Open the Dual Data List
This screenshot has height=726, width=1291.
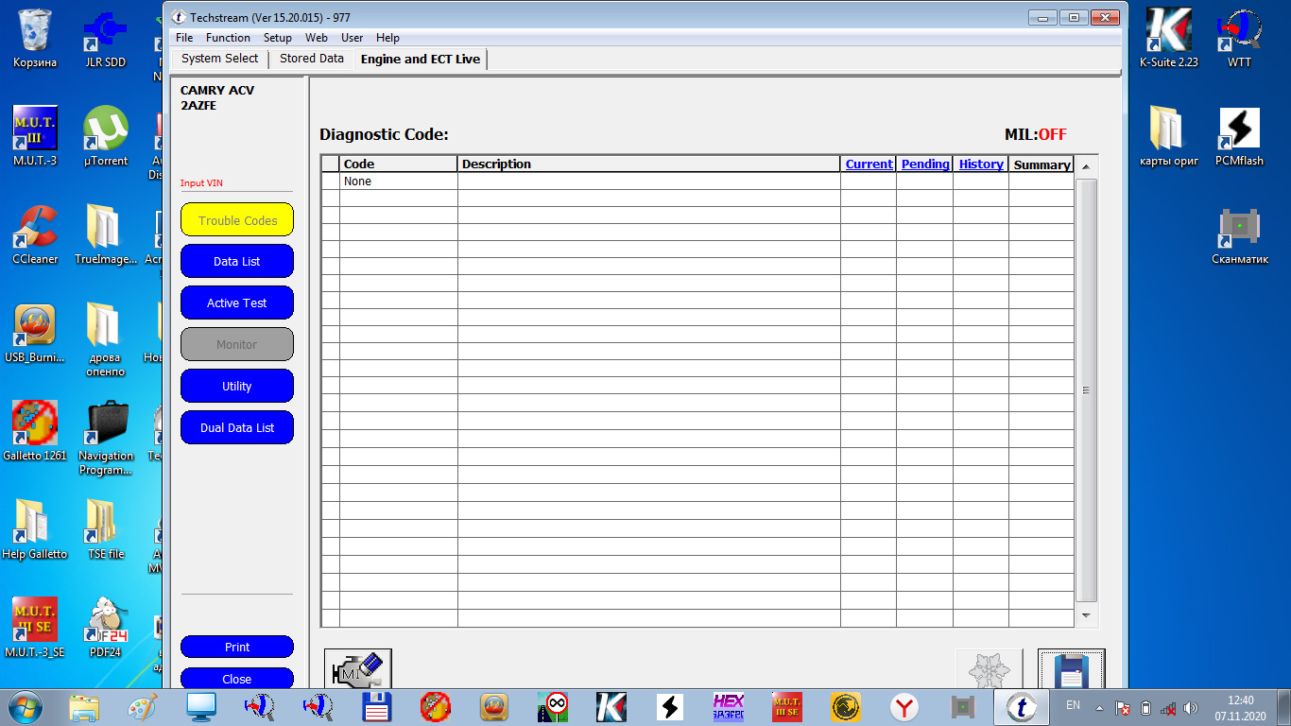coord(237,428)
